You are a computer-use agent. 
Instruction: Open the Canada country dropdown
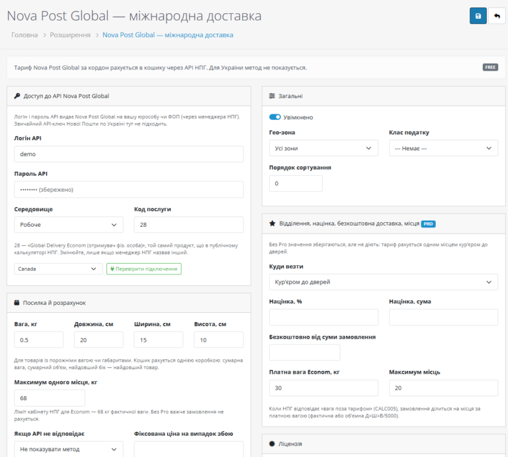(x=58, y=269)
